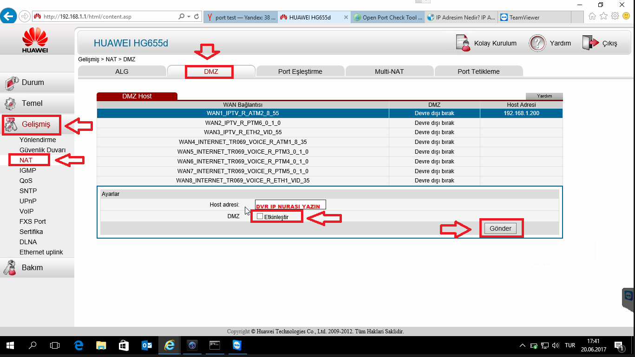
Task: Click the Internet Explorer taskbar icon
Action: tap(169, 345)
